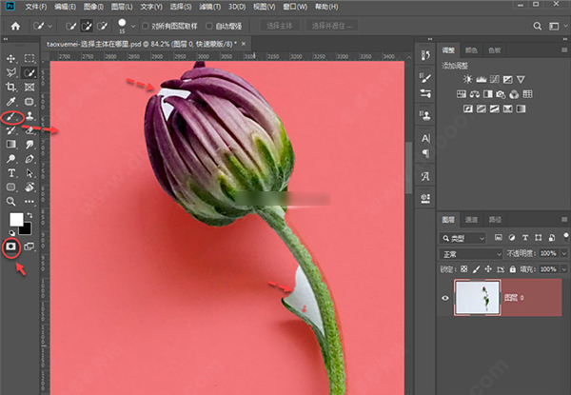Screen dimensions: 571x395
Task: Select the Gradient tool
Action: pos(10,145)
